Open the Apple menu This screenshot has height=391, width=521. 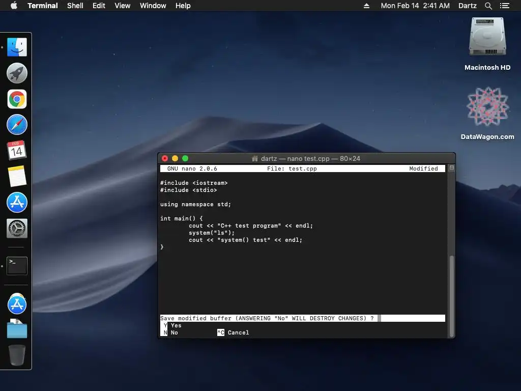pos(14,6)
